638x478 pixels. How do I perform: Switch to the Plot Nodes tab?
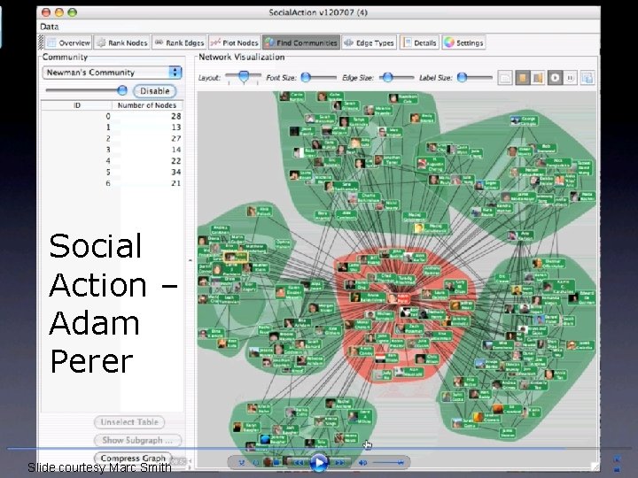click(x=234, y=42)
